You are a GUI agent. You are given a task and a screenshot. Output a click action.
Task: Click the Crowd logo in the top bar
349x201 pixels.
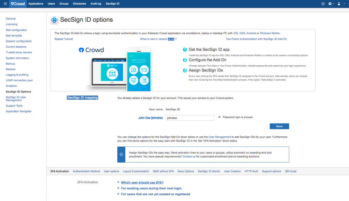[x=17, y=4]
